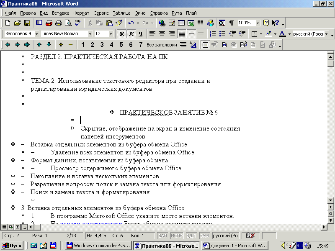335x251 pixels.
Task: Open the Вставка menu
Action: click(61, 13)
